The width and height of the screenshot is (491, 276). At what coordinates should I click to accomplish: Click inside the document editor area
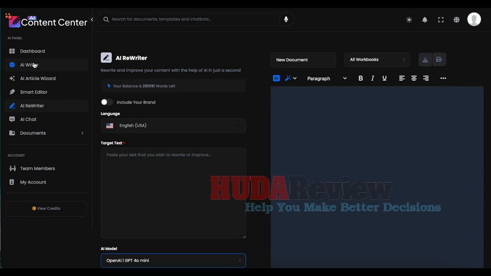point(377,177)
